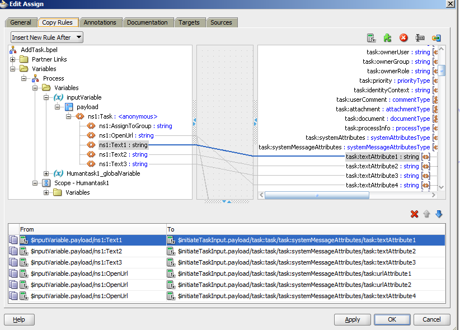Switch to the General tab
Screen dimensions: 460x330
coord(21,22)
